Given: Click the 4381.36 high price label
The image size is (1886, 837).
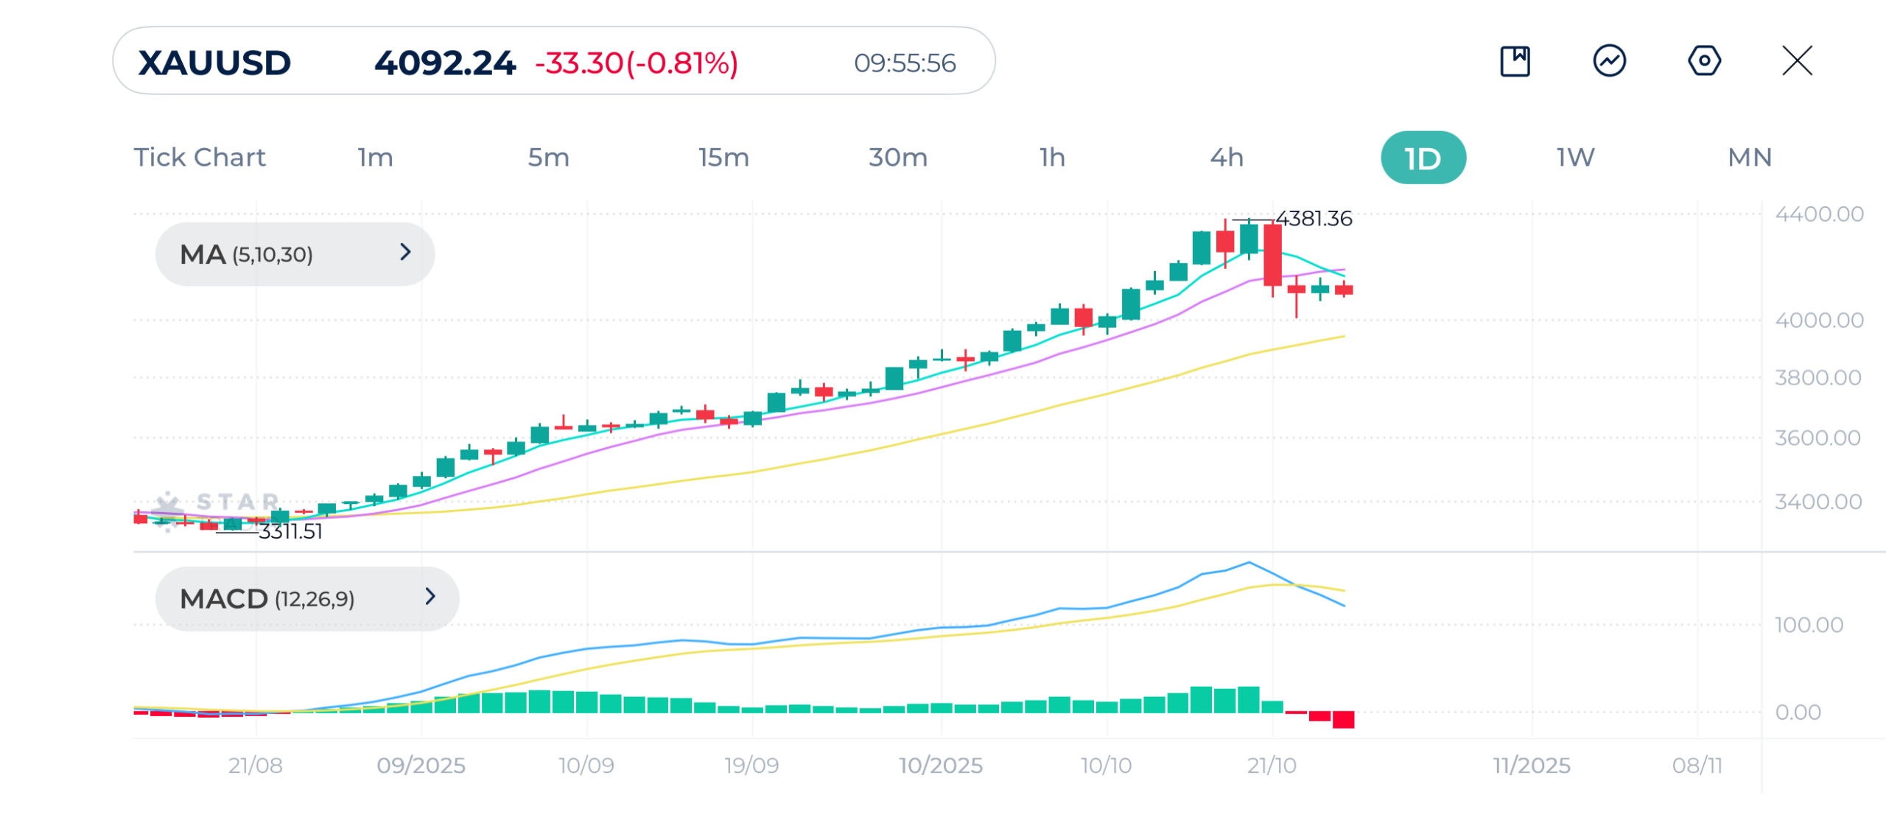Looking at the screenshot, I should 1314,219.
